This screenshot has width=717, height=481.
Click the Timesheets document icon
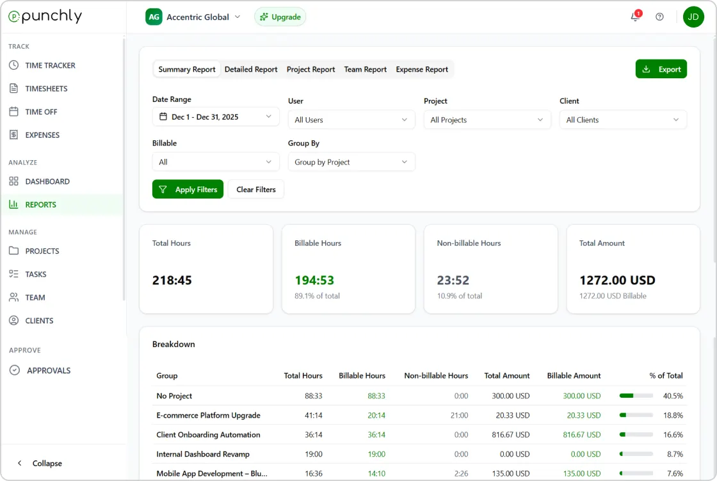(x=13, y=88)
